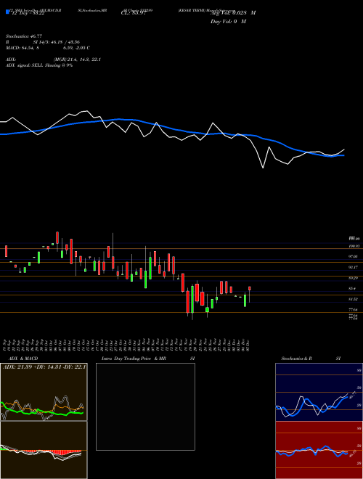Click the "Avg Vol: 0.028 M" text
This screenshot has width=363, height=479.
click(x=233, y=13)
